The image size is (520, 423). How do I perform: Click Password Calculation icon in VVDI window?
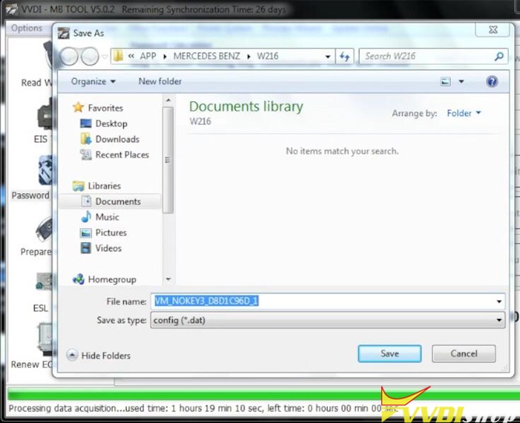(x=45, y=170)
